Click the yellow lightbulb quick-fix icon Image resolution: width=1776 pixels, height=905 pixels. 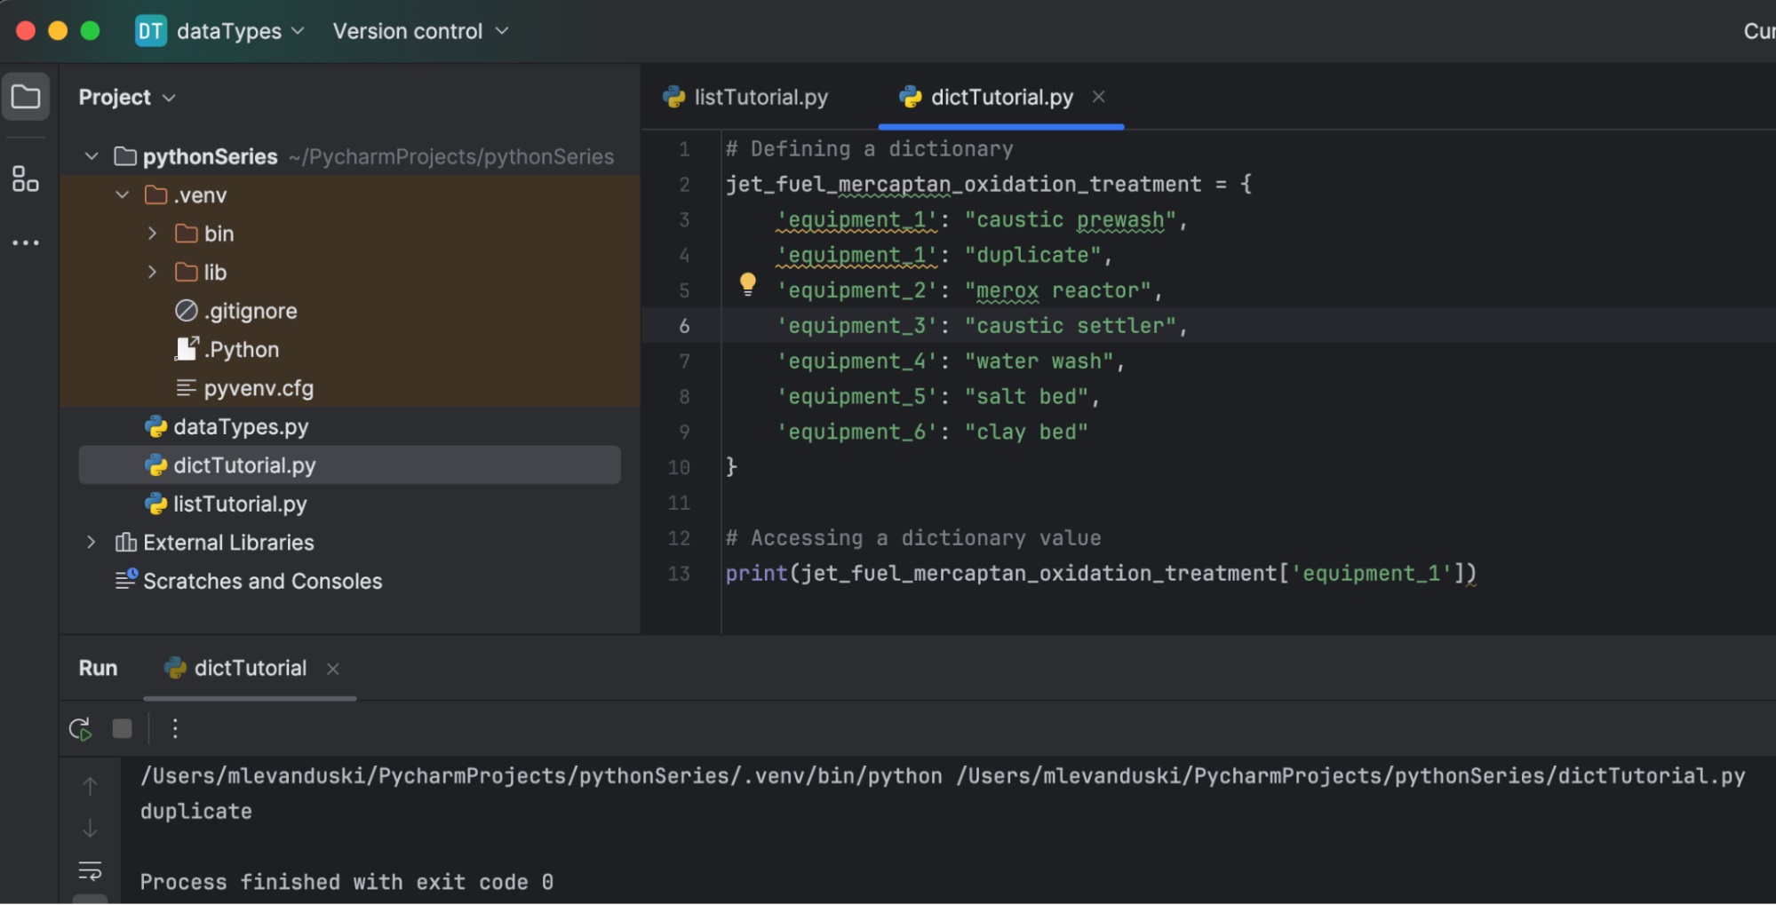tap(747, 284)
